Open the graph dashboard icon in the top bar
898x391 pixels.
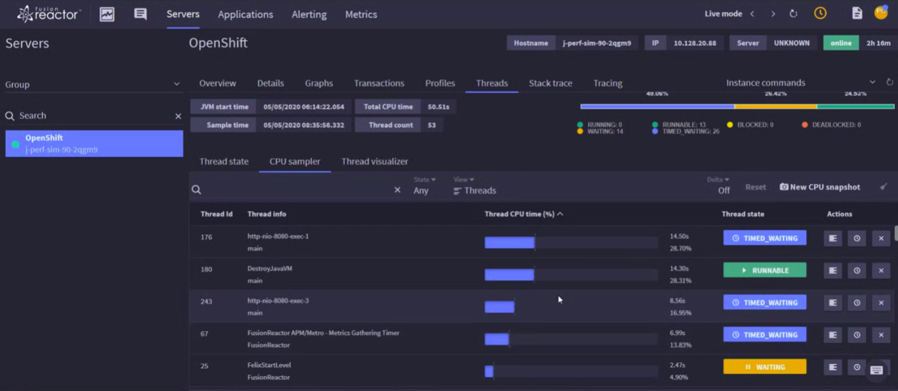pos(107,14)
